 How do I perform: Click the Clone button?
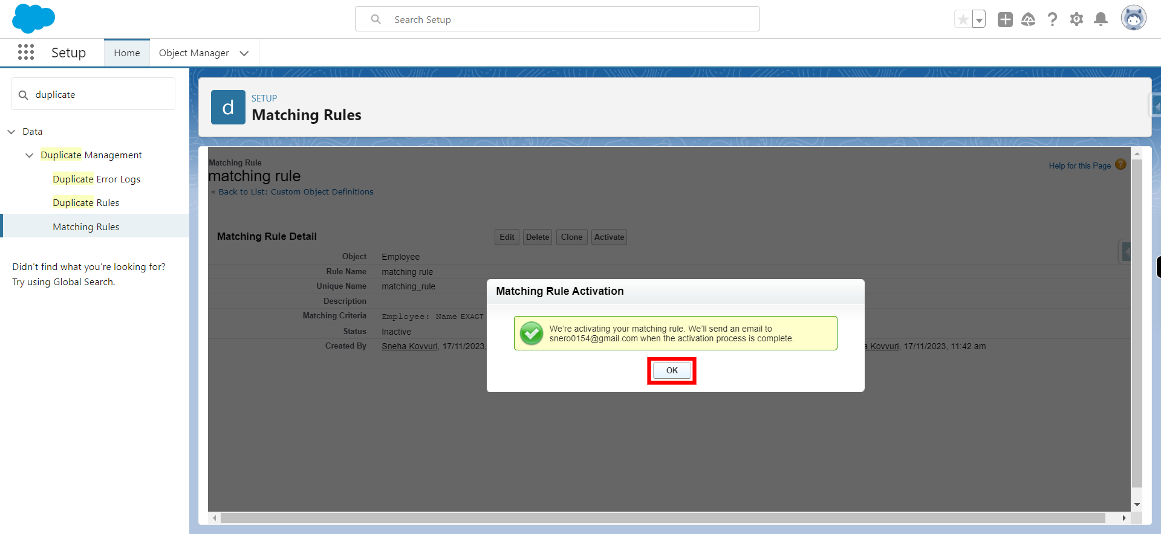(571, 237)
